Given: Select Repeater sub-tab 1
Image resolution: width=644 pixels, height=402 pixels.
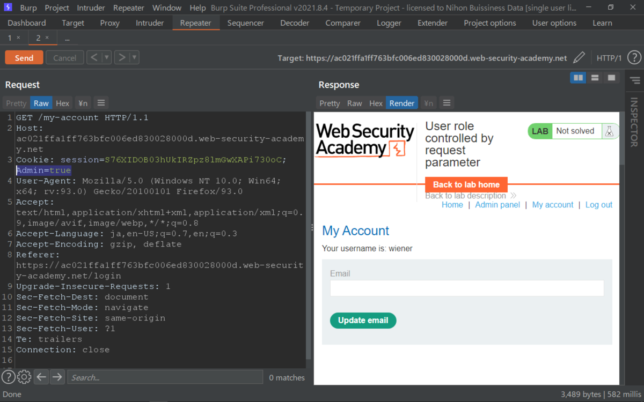Looking at the screenshot, I should click(10, 38).
